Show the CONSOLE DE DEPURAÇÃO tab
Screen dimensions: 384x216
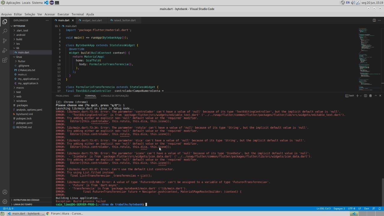115,96
